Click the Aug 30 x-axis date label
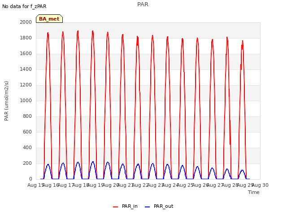The height and width of the screenshot is (215, 287). pyautogui.click(x=260, y=185)
